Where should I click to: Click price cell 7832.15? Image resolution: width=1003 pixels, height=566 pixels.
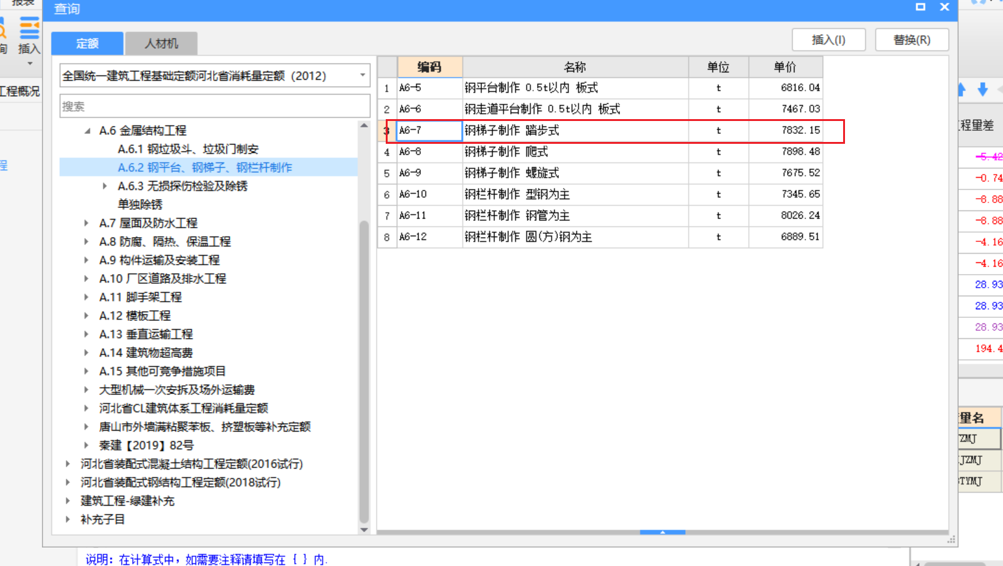tap(786, 130)
